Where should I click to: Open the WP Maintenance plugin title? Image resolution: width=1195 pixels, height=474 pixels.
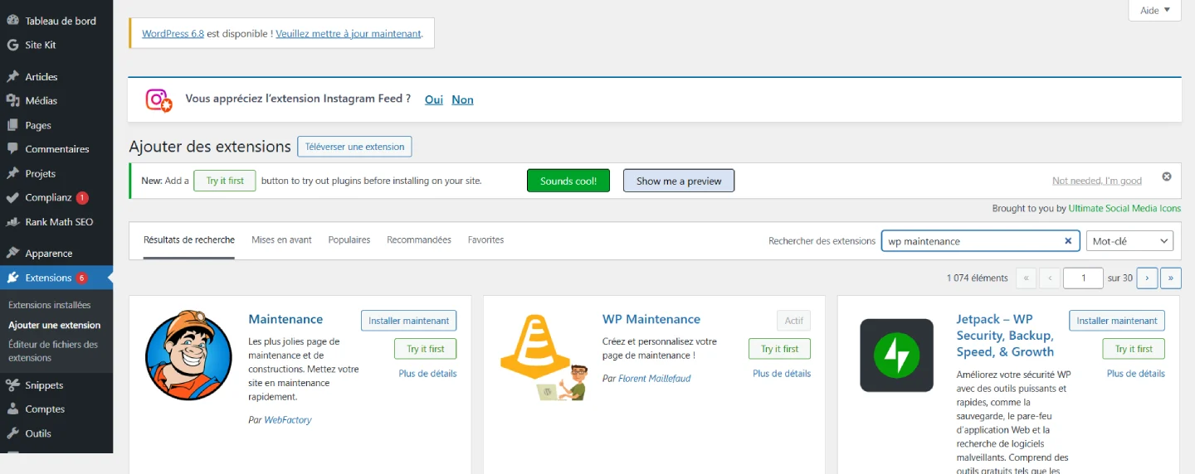point(651,319)
